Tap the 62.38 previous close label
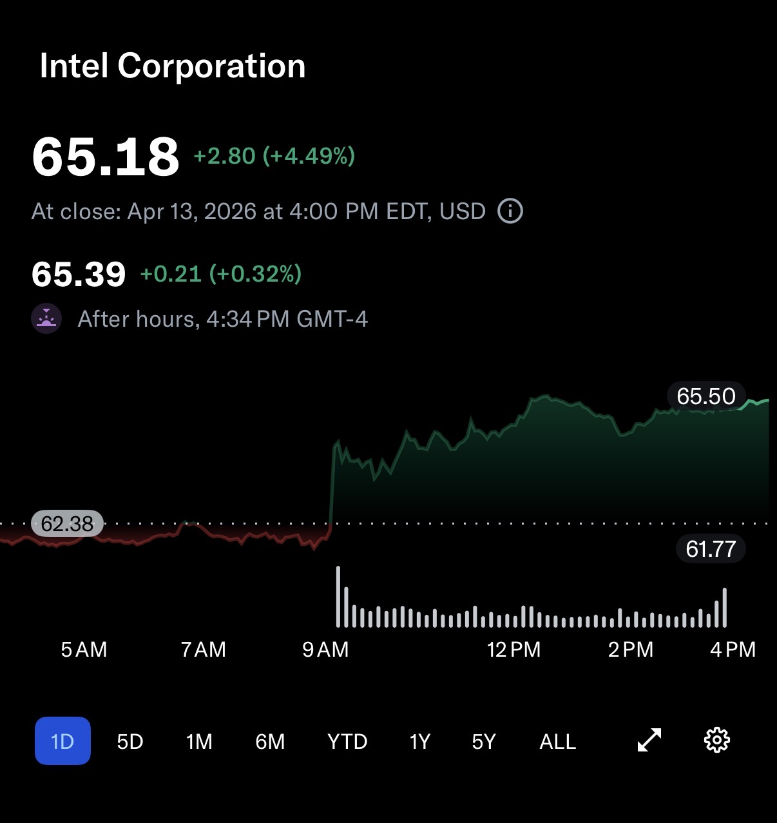Image resolution: width=777 pixels, height=823 pixels. click(67, 524)
